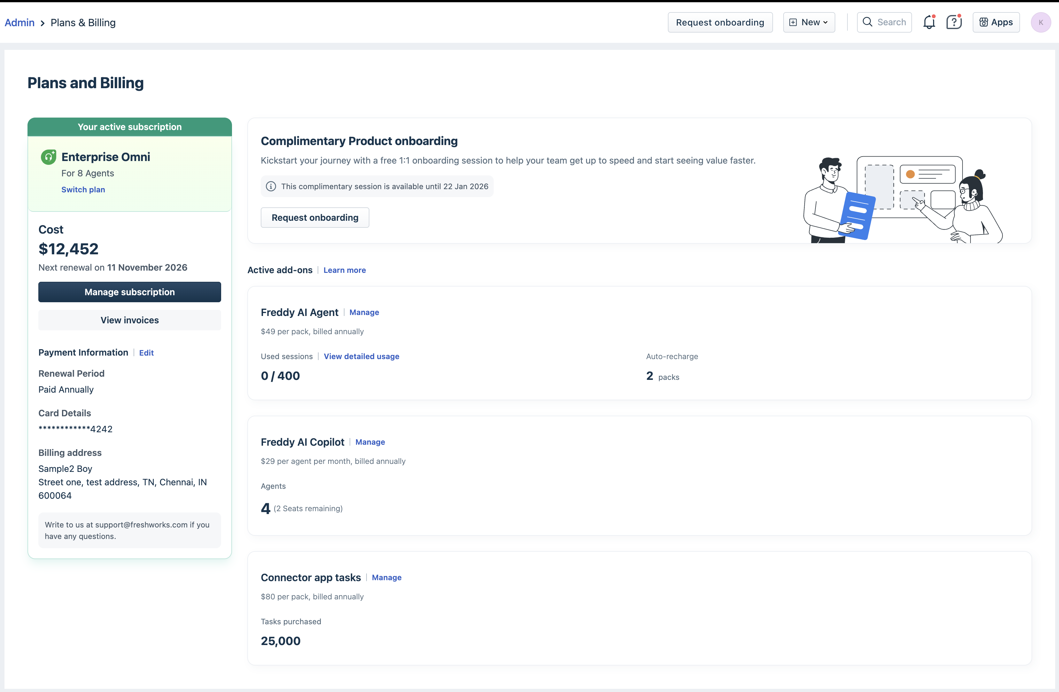Go to Admin breadcrumb link

point(19,23)
